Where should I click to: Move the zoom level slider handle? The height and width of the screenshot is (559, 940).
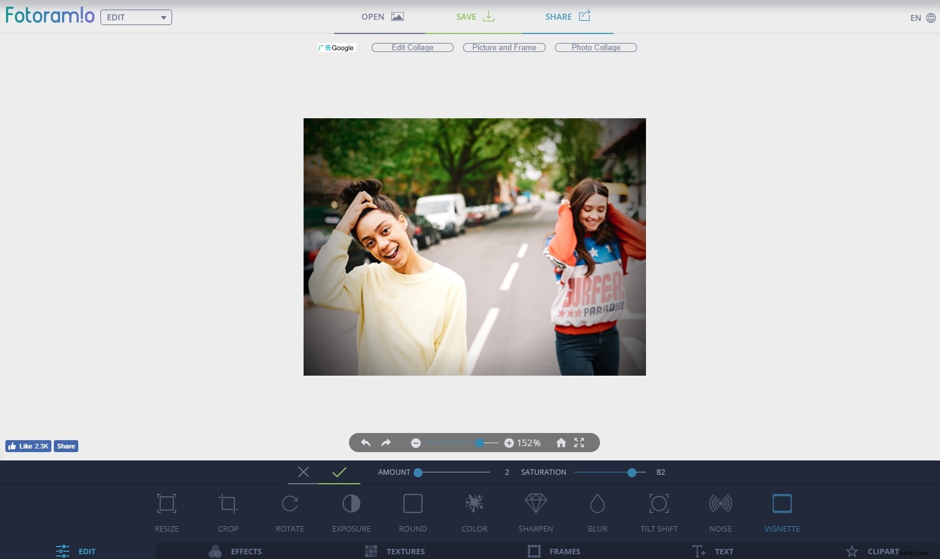479,443
